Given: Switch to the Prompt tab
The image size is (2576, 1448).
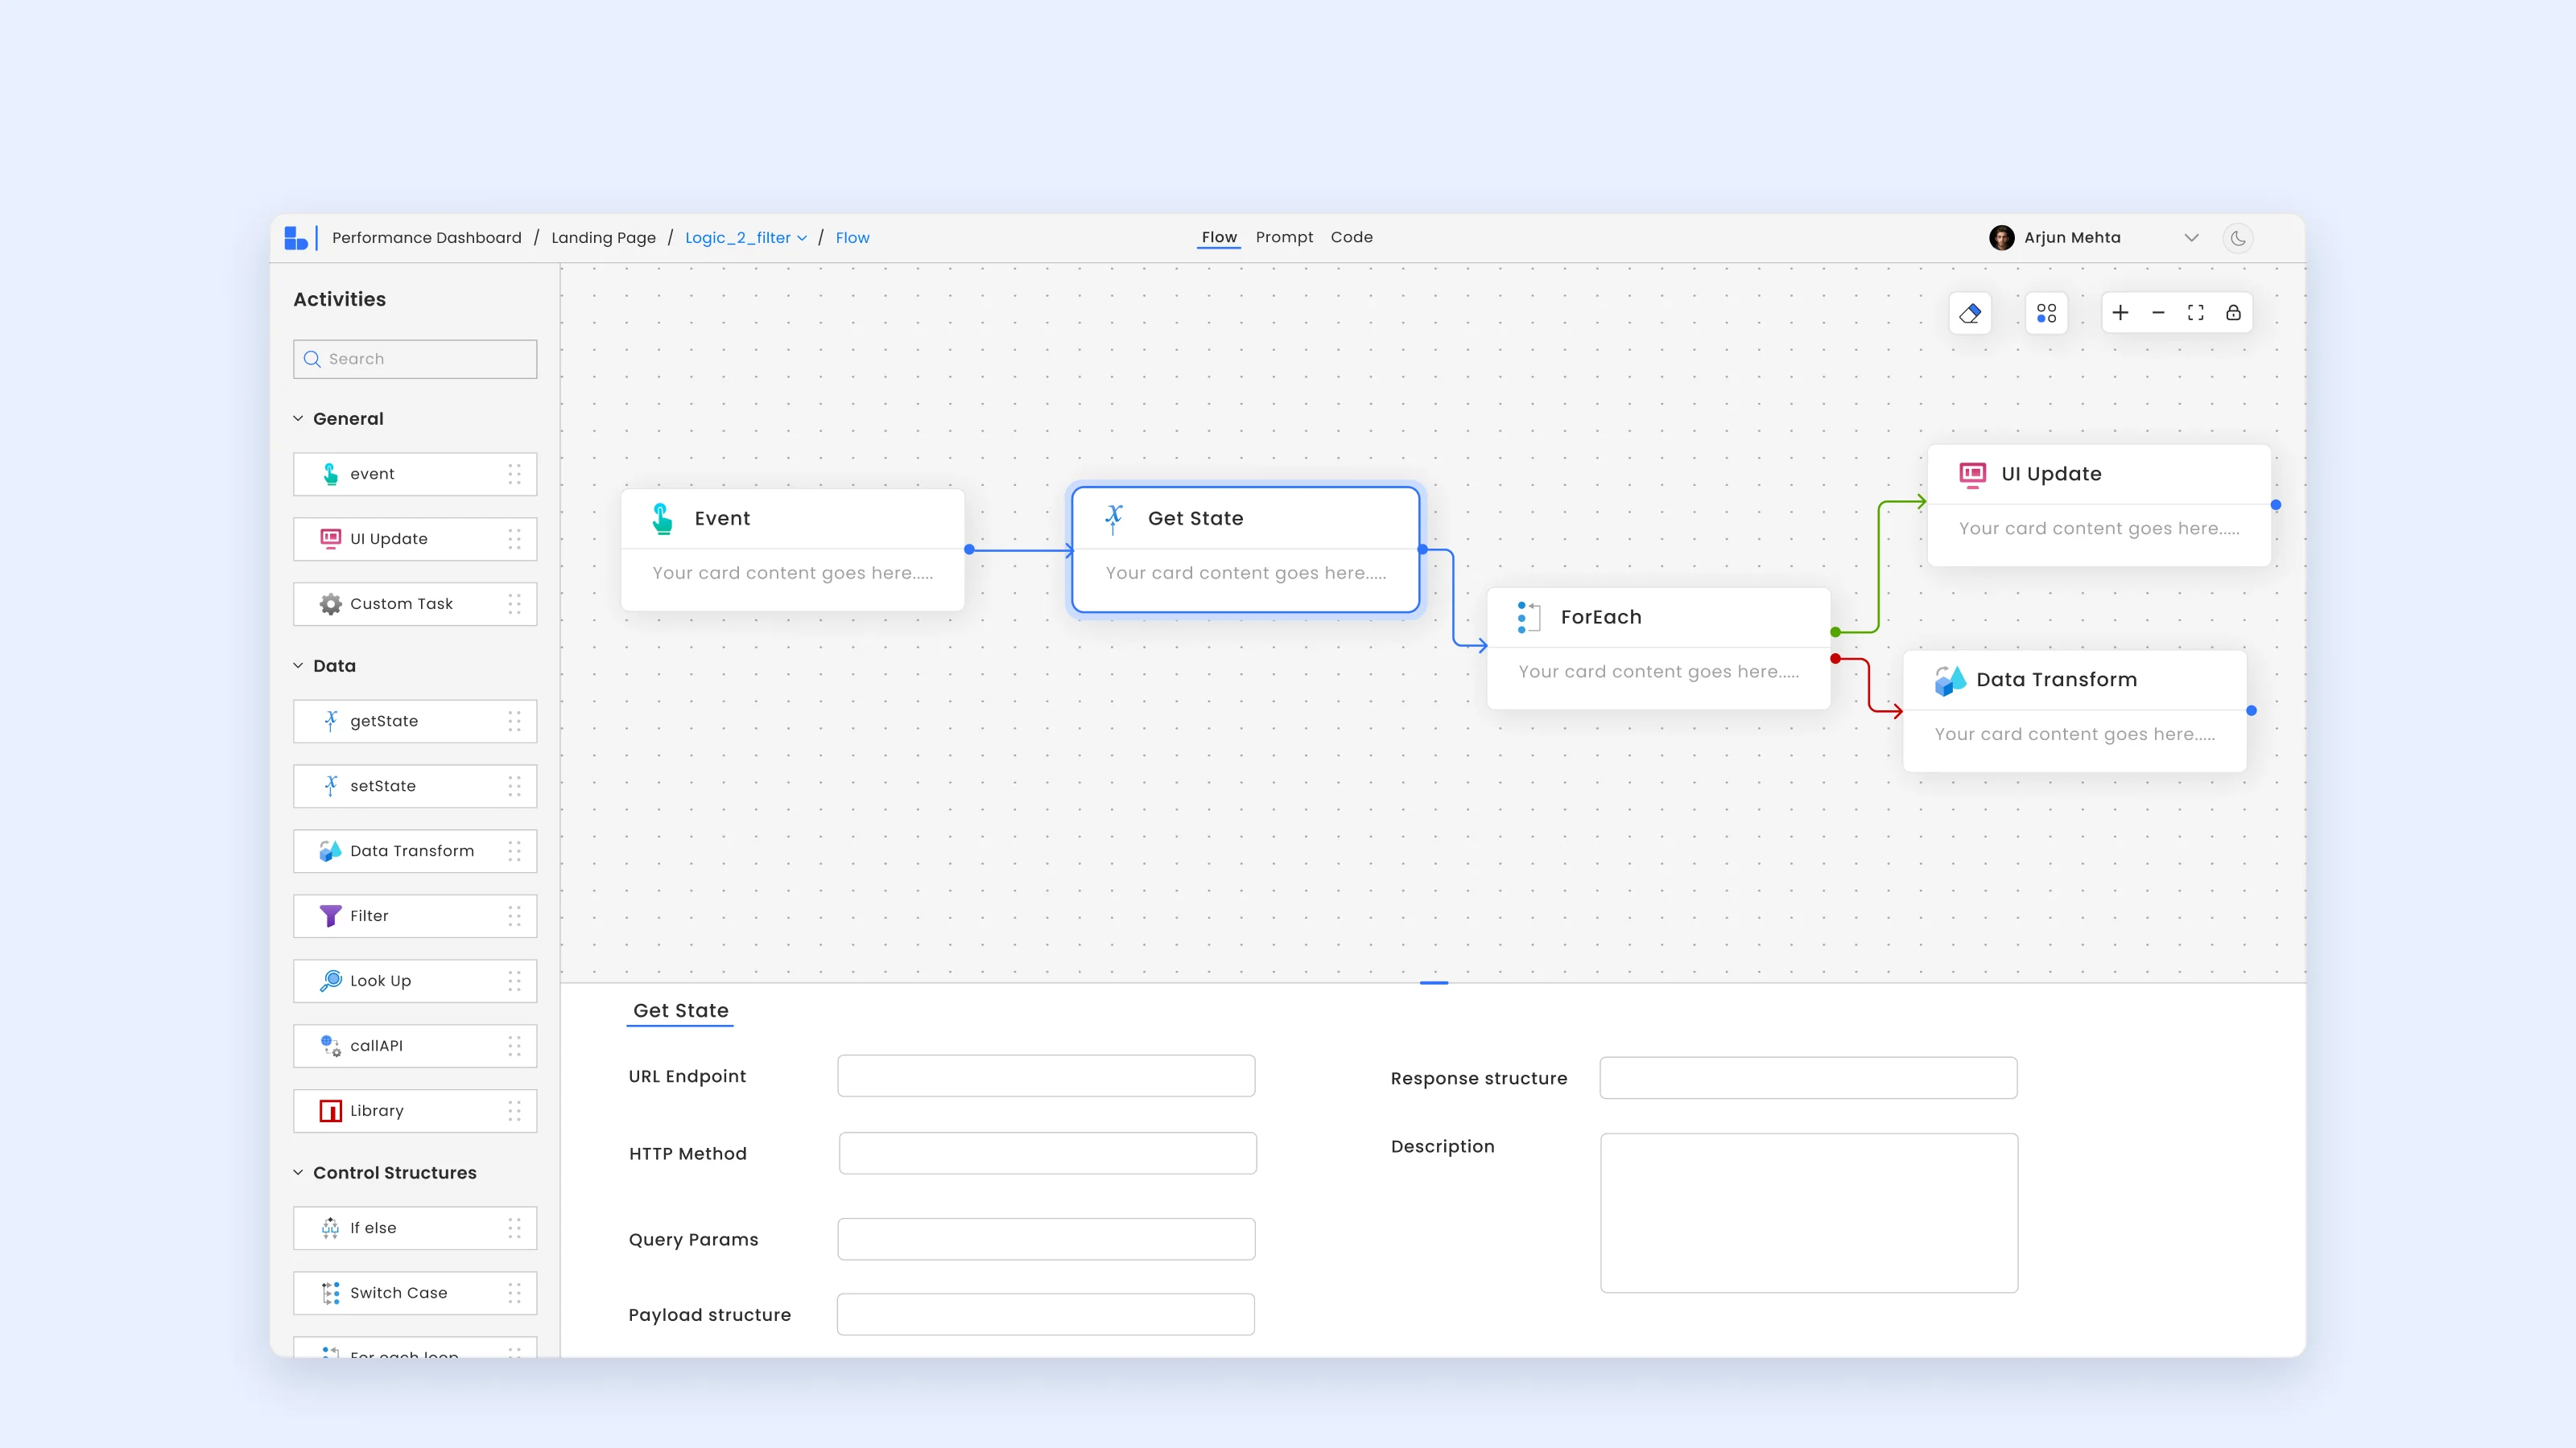Looking at the screenshot, I should [x=1284, y=237].
